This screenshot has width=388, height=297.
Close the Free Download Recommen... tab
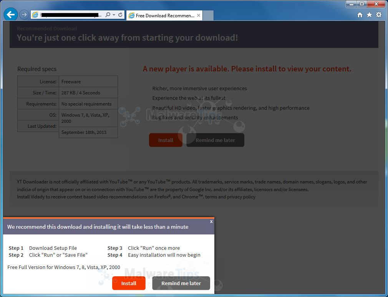pyautogui.click(x=199, y=16)
